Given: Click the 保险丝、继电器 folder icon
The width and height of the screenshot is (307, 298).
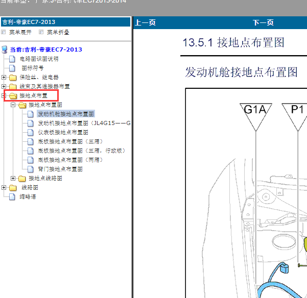Looking at the screenshot, I should [13, 78].
